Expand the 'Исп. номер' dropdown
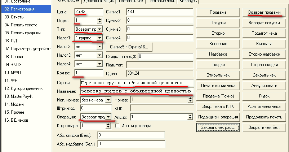 [x=108, y=100]
